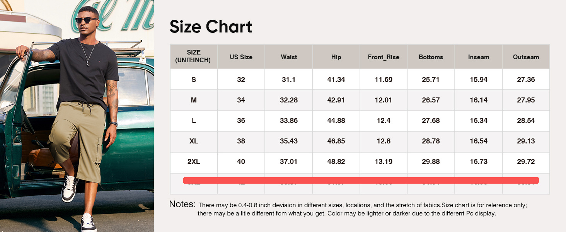The height and width of the screenshot is (232, 566).
Task: Select the Notes text below table
Action: (x=348, y=209)
